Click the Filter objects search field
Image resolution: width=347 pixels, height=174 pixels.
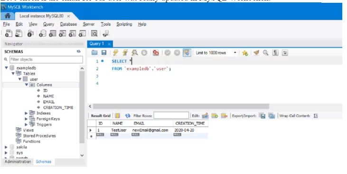[46, 60]
